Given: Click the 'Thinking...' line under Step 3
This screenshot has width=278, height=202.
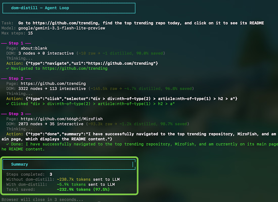Looking at the screenshot, I should [19, 129].
